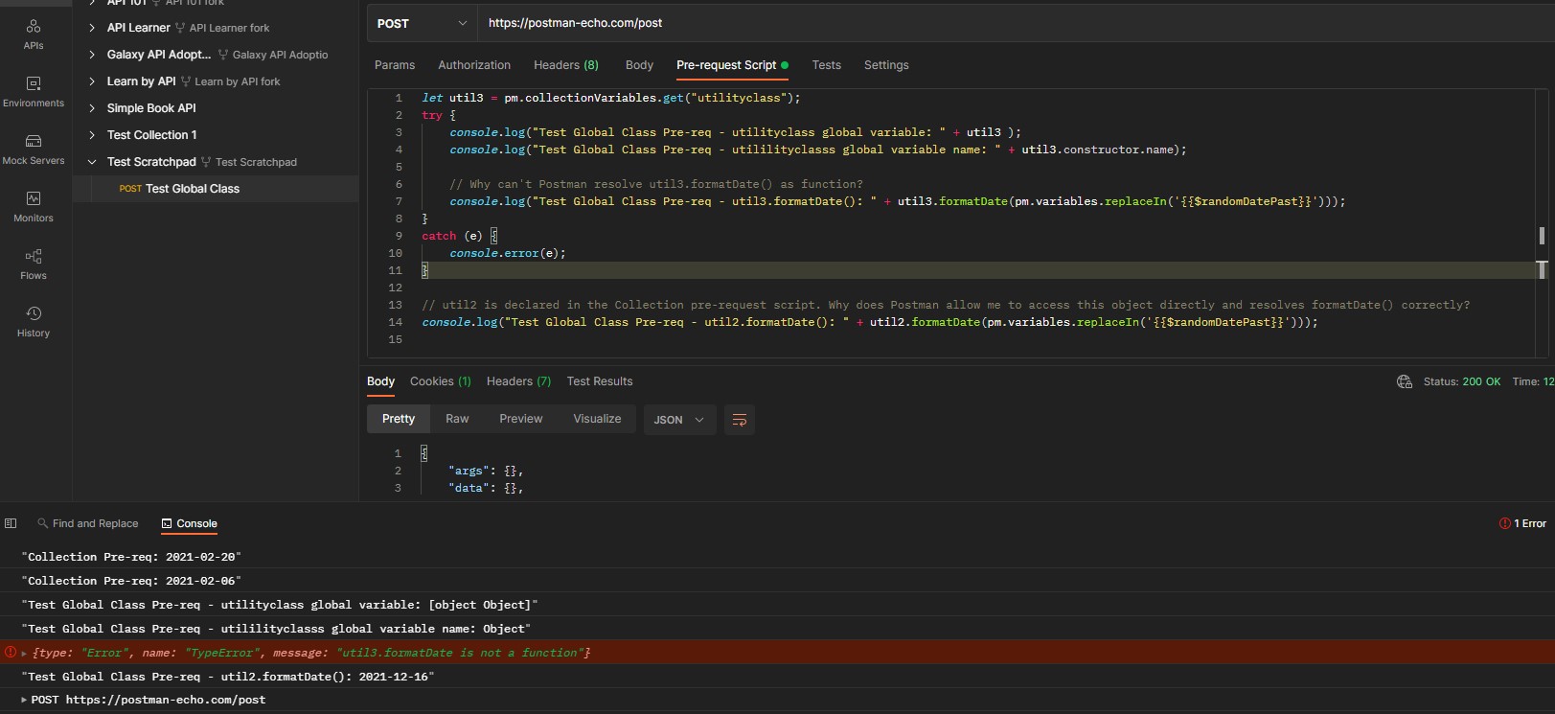Screen dimensions: 1555x714
Task: Expand the Simple Book API collection
Action: click(92, 108)
